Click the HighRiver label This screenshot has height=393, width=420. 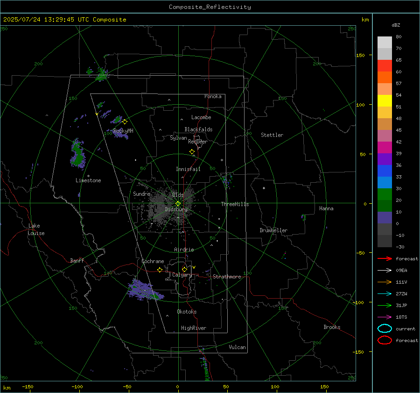tap(194, 328)
